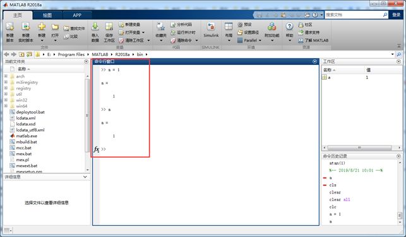Open the Open Variable dropdown arrow
Viewport: 406px width, 237px height.
(143, 33)
